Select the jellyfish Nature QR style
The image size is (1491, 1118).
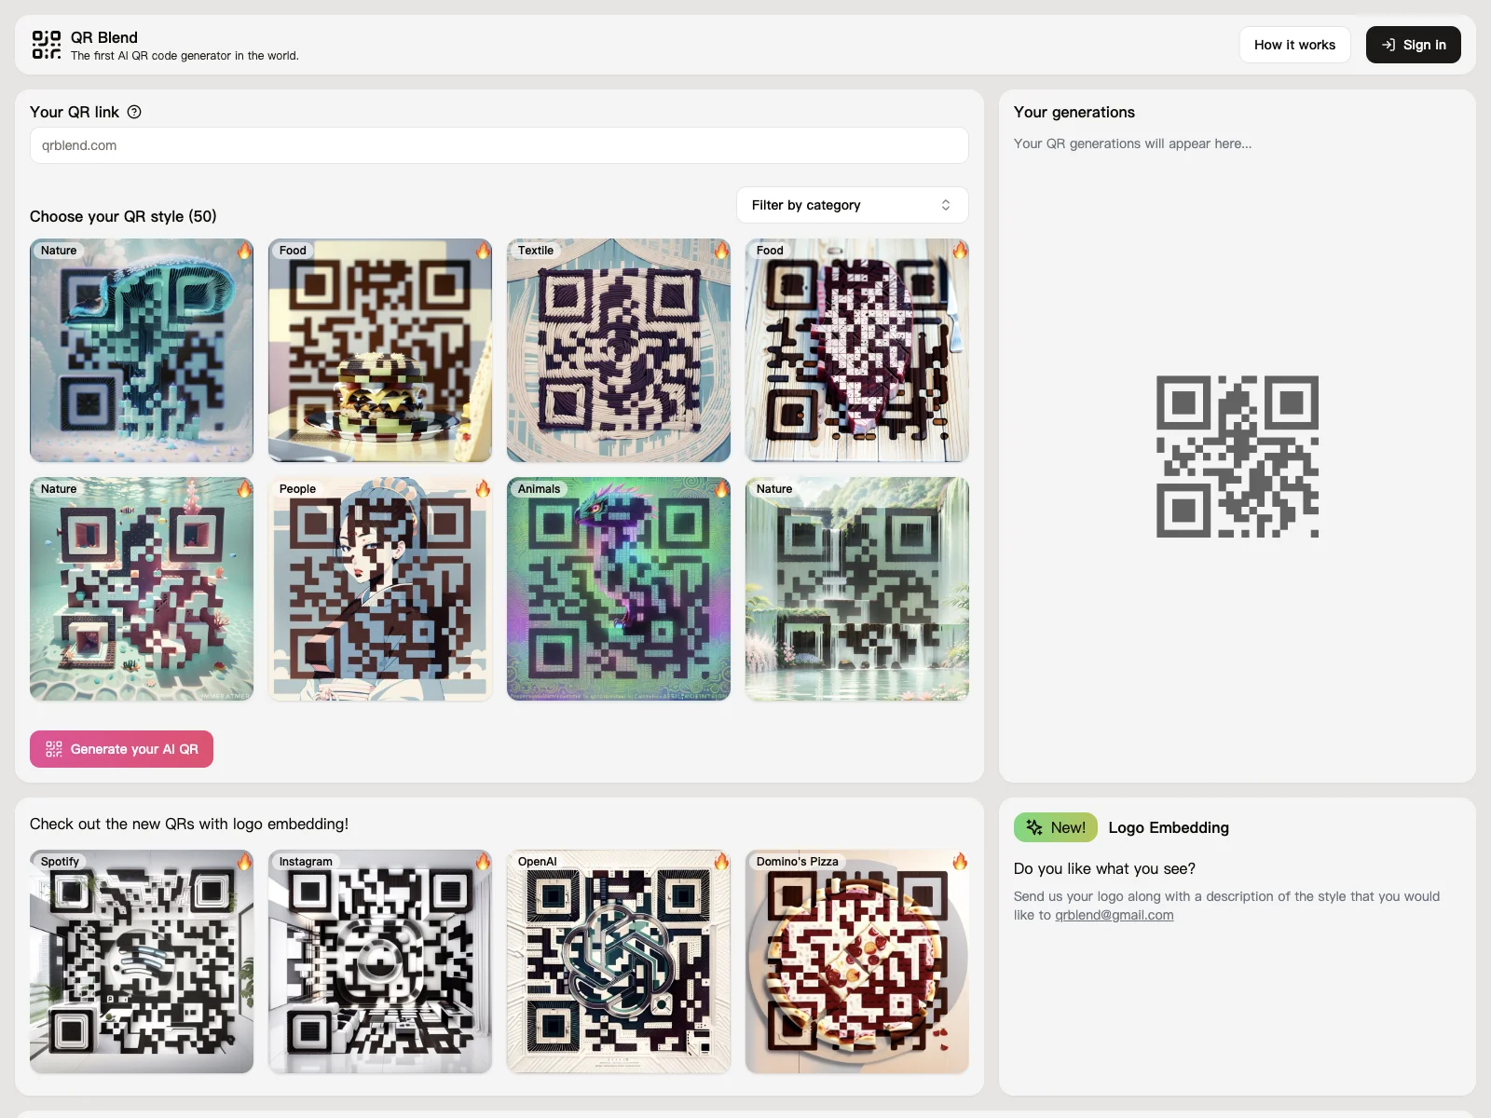(x=142, y=350)
